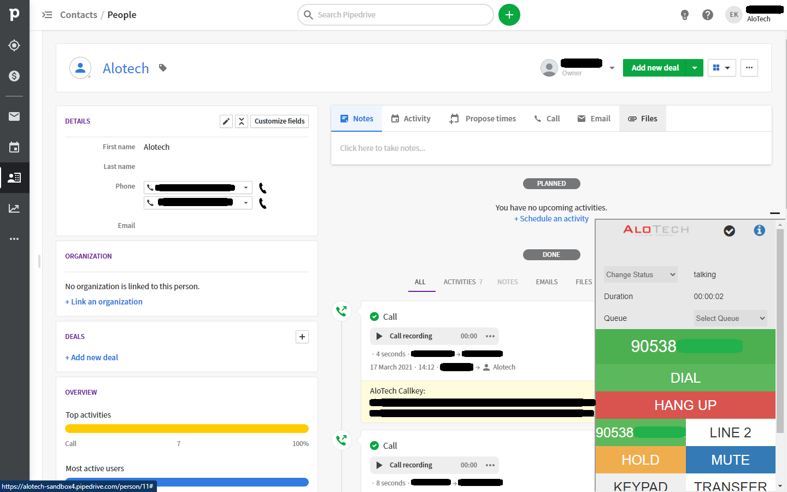
Task: Open the Call tab
Action: coord(547,119)
